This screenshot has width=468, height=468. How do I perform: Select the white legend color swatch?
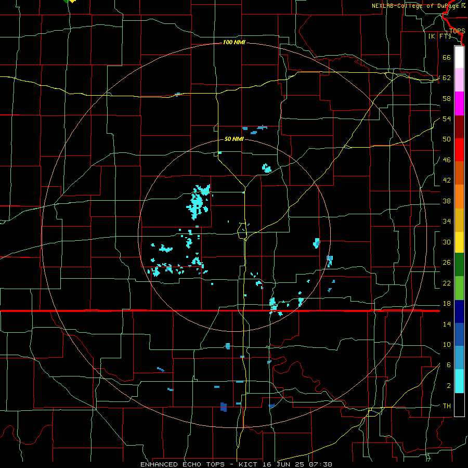click(459, 57)
